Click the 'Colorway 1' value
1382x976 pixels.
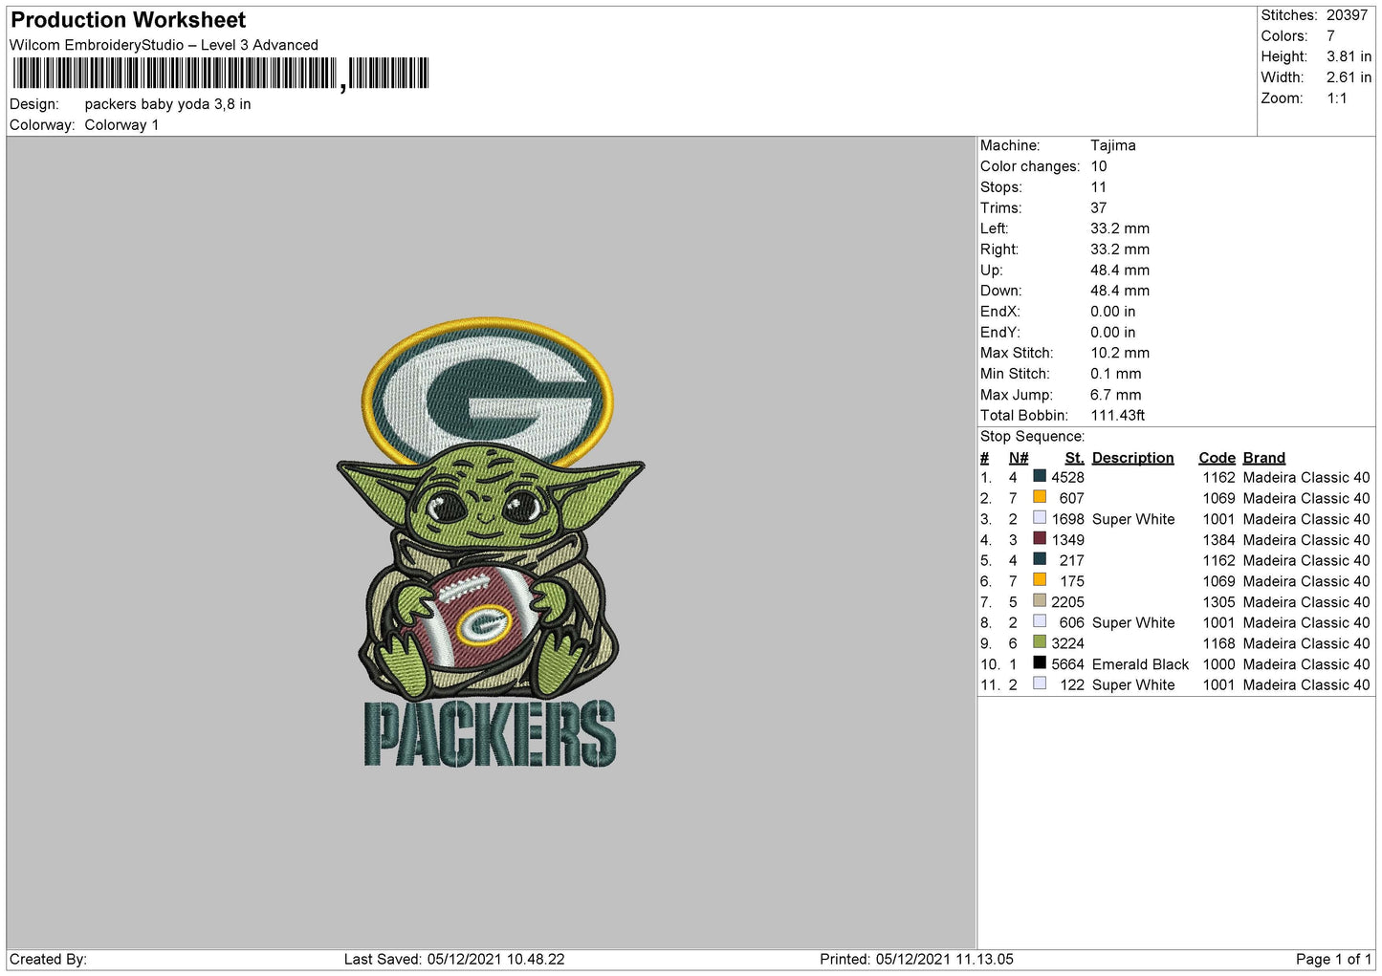[x=121, y=125]
